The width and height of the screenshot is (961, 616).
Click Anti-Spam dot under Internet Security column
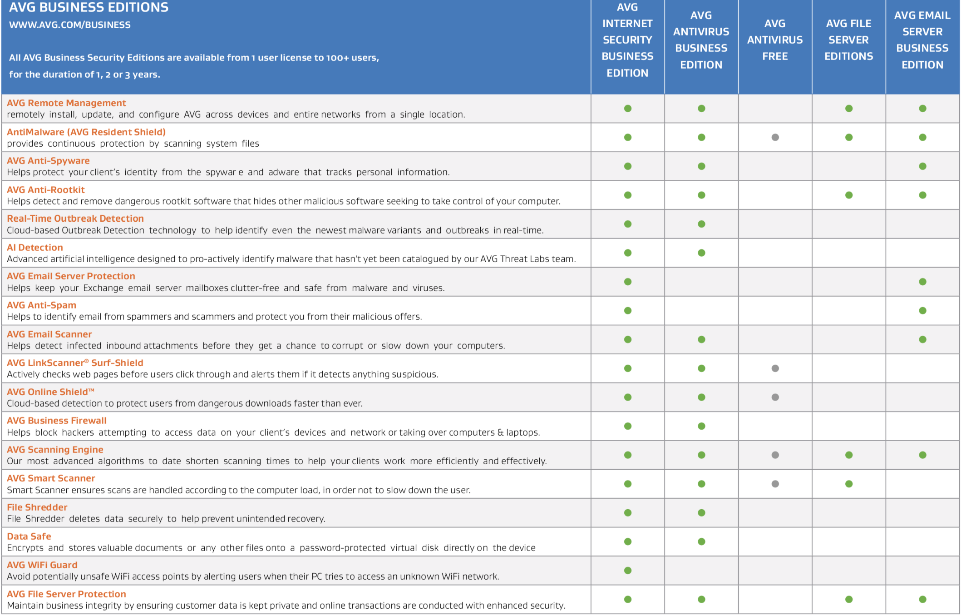pyautogui.click(x=628, y=311)
